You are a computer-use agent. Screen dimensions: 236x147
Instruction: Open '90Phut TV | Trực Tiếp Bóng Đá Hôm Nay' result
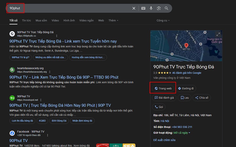(60, 105)
